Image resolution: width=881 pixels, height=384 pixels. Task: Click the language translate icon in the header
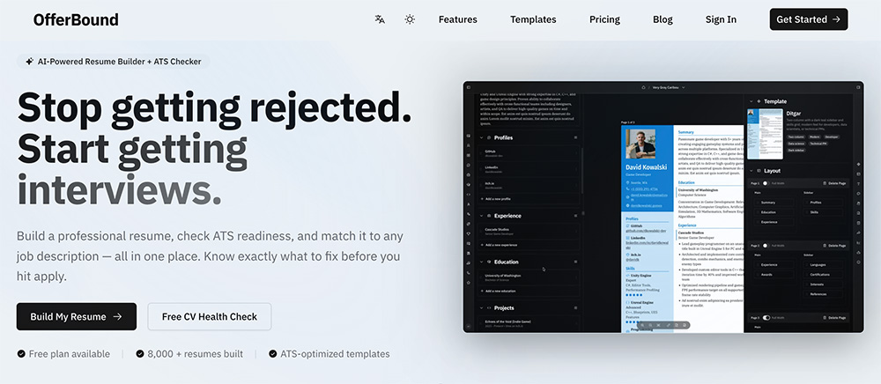point(380,19)
